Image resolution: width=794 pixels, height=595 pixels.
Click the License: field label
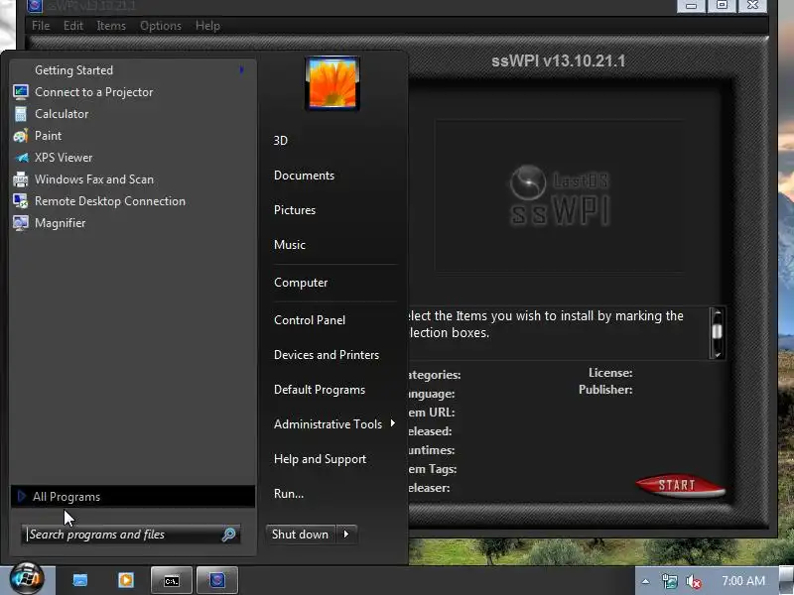click(610, 373)
